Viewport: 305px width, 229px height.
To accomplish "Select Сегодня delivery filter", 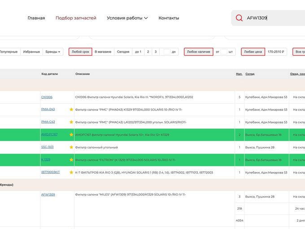I will click(x=123, y=52).
